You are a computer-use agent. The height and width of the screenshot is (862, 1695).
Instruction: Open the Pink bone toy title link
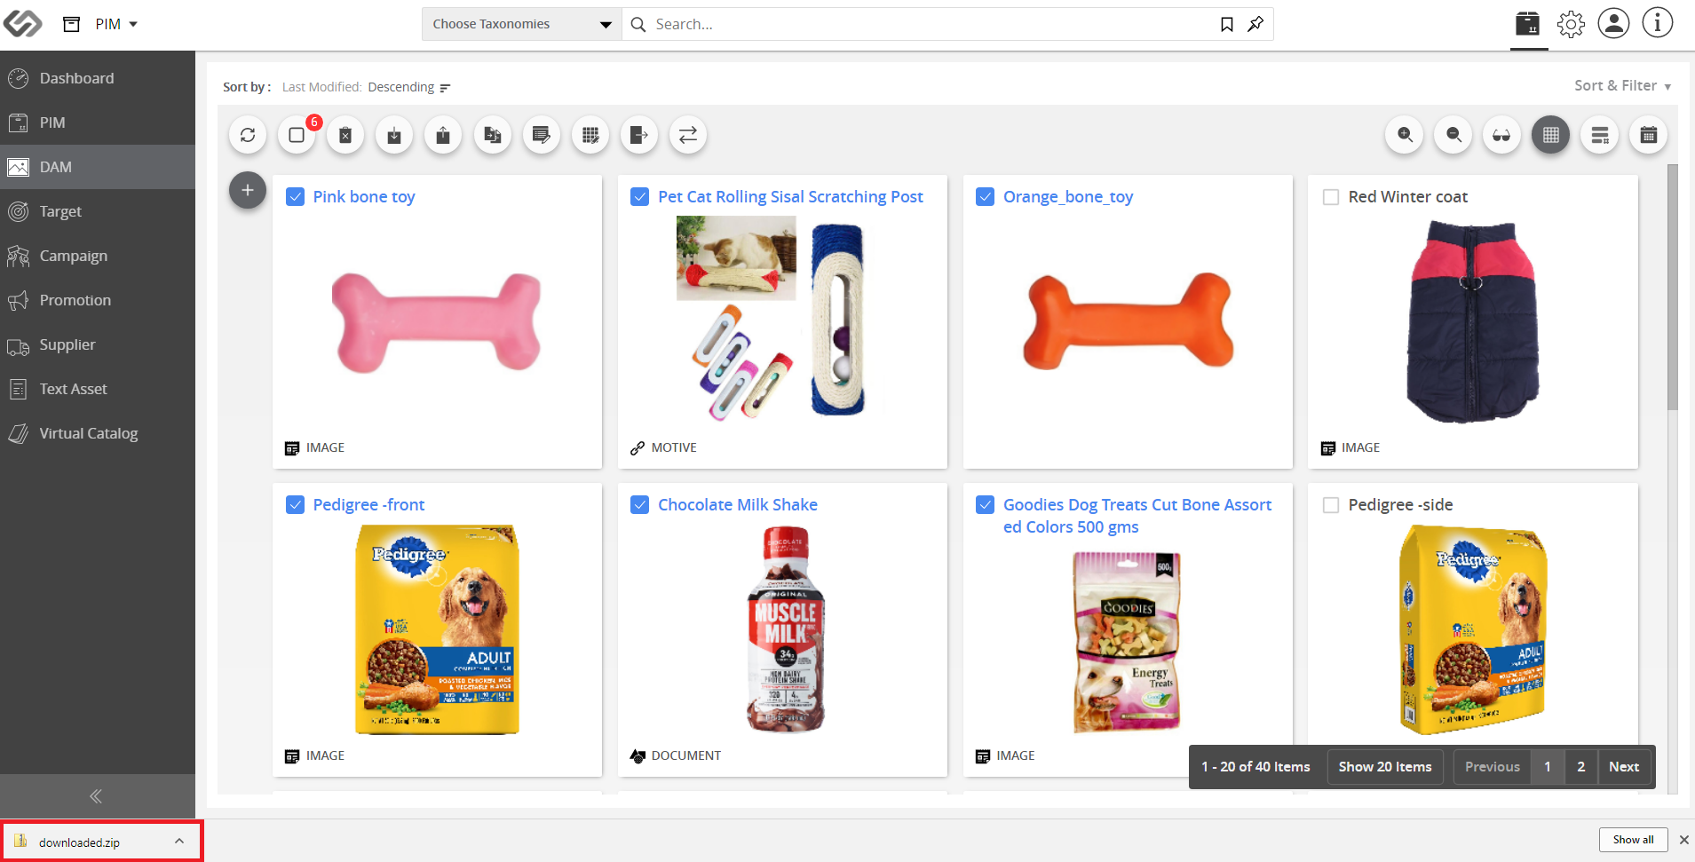(364, 197)
